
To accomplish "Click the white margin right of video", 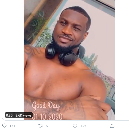I will (122, 60).
